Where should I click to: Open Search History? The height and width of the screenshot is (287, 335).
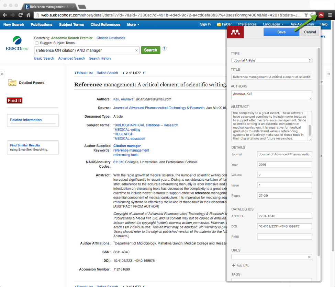pos(100,58)
